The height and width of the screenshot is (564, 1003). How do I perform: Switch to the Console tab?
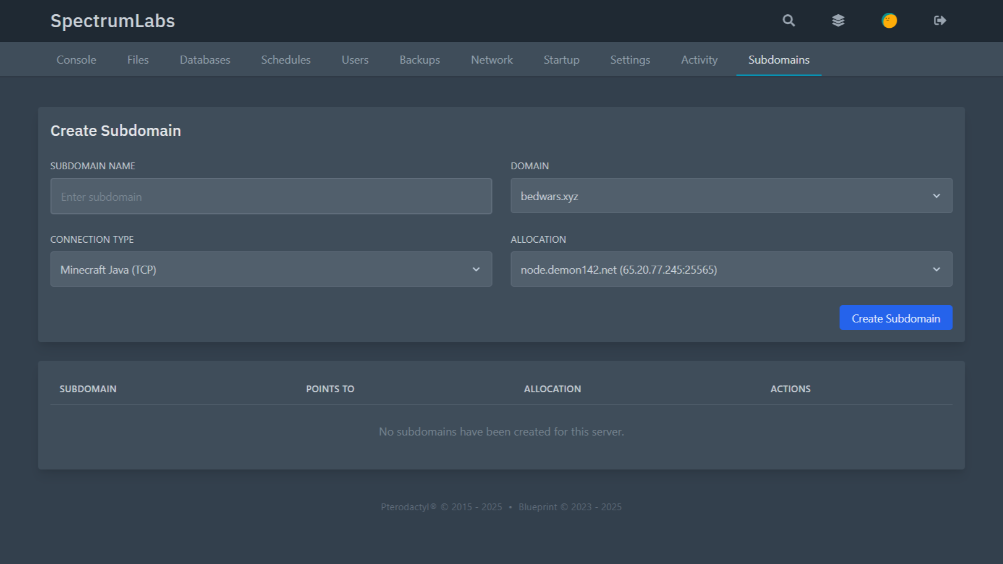coord(76,60)
